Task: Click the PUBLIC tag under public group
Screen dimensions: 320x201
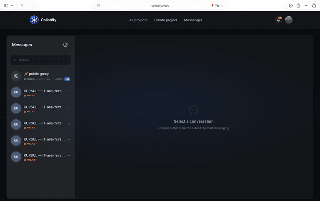Action: (30, 79)
